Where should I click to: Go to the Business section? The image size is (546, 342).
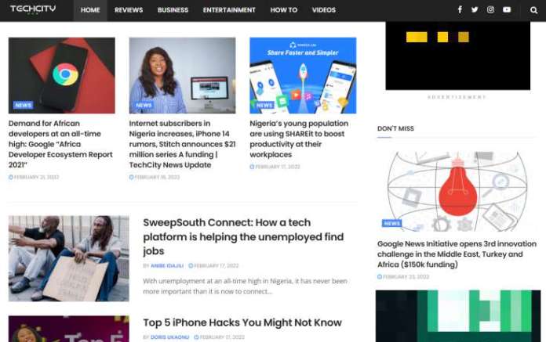click(173, 10)
